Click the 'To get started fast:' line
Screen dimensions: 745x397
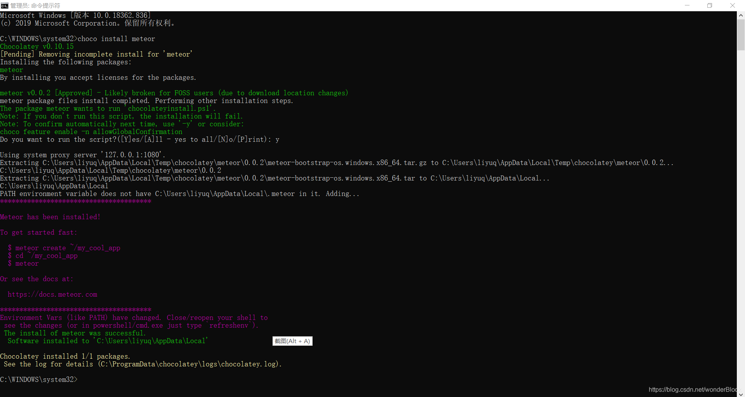39,232
